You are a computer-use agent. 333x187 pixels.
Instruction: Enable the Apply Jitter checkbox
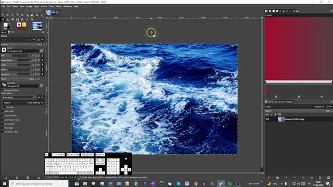(3, 111)
